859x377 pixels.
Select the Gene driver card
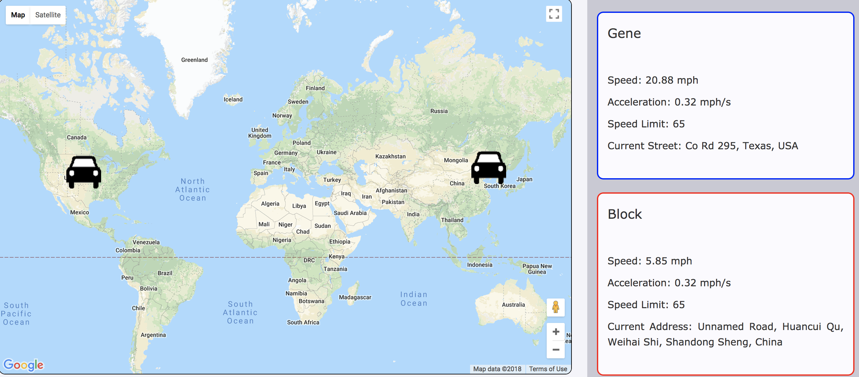(x=725, y=96)
